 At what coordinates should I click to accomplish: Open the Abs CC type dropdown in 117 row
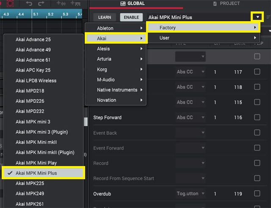190,72
